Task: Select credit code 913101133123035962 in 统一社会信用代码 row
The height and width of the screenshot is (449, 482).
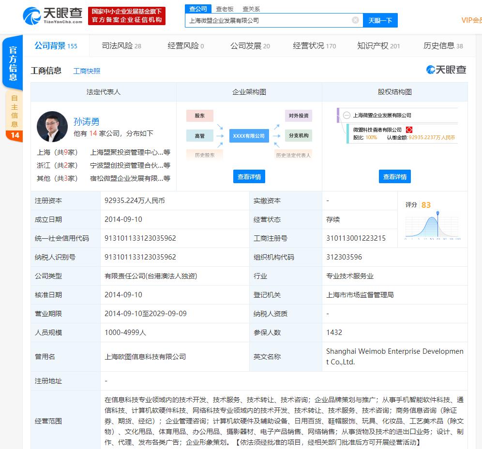Action: pyautogui.click(x=140, y=238)
